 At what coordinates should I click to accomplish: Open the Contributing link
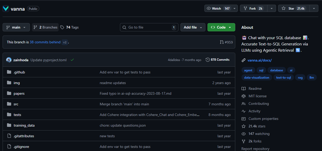pyautogui.click(x=255, y=104)
